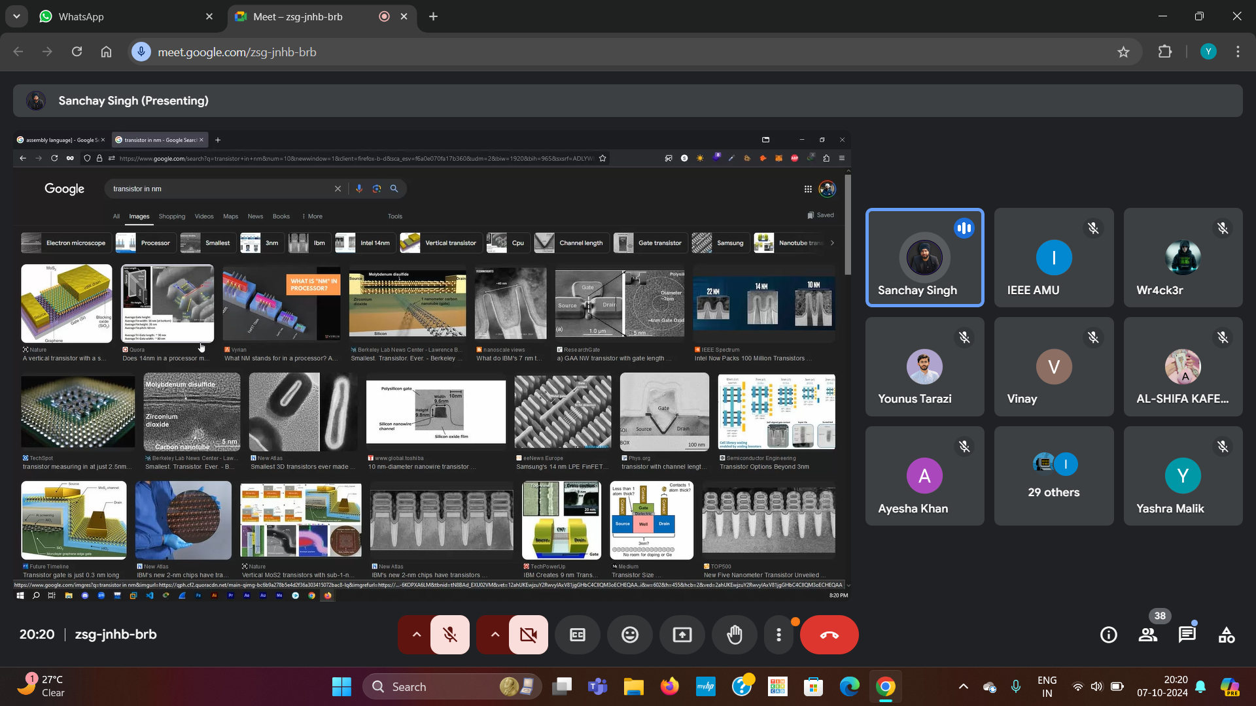Open meeting details info icon

tap(1109, 635)
